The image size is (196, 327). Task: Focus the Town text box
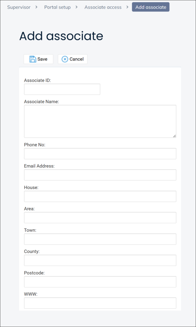click(x=100, y=239)
